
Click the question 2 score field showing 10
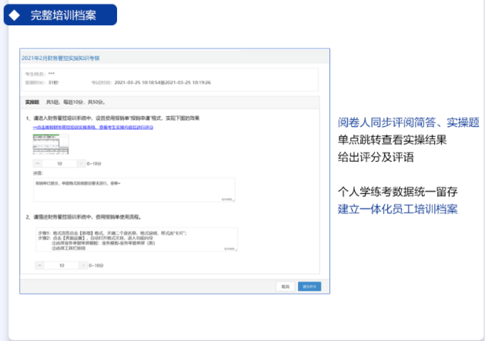(62, 266)
